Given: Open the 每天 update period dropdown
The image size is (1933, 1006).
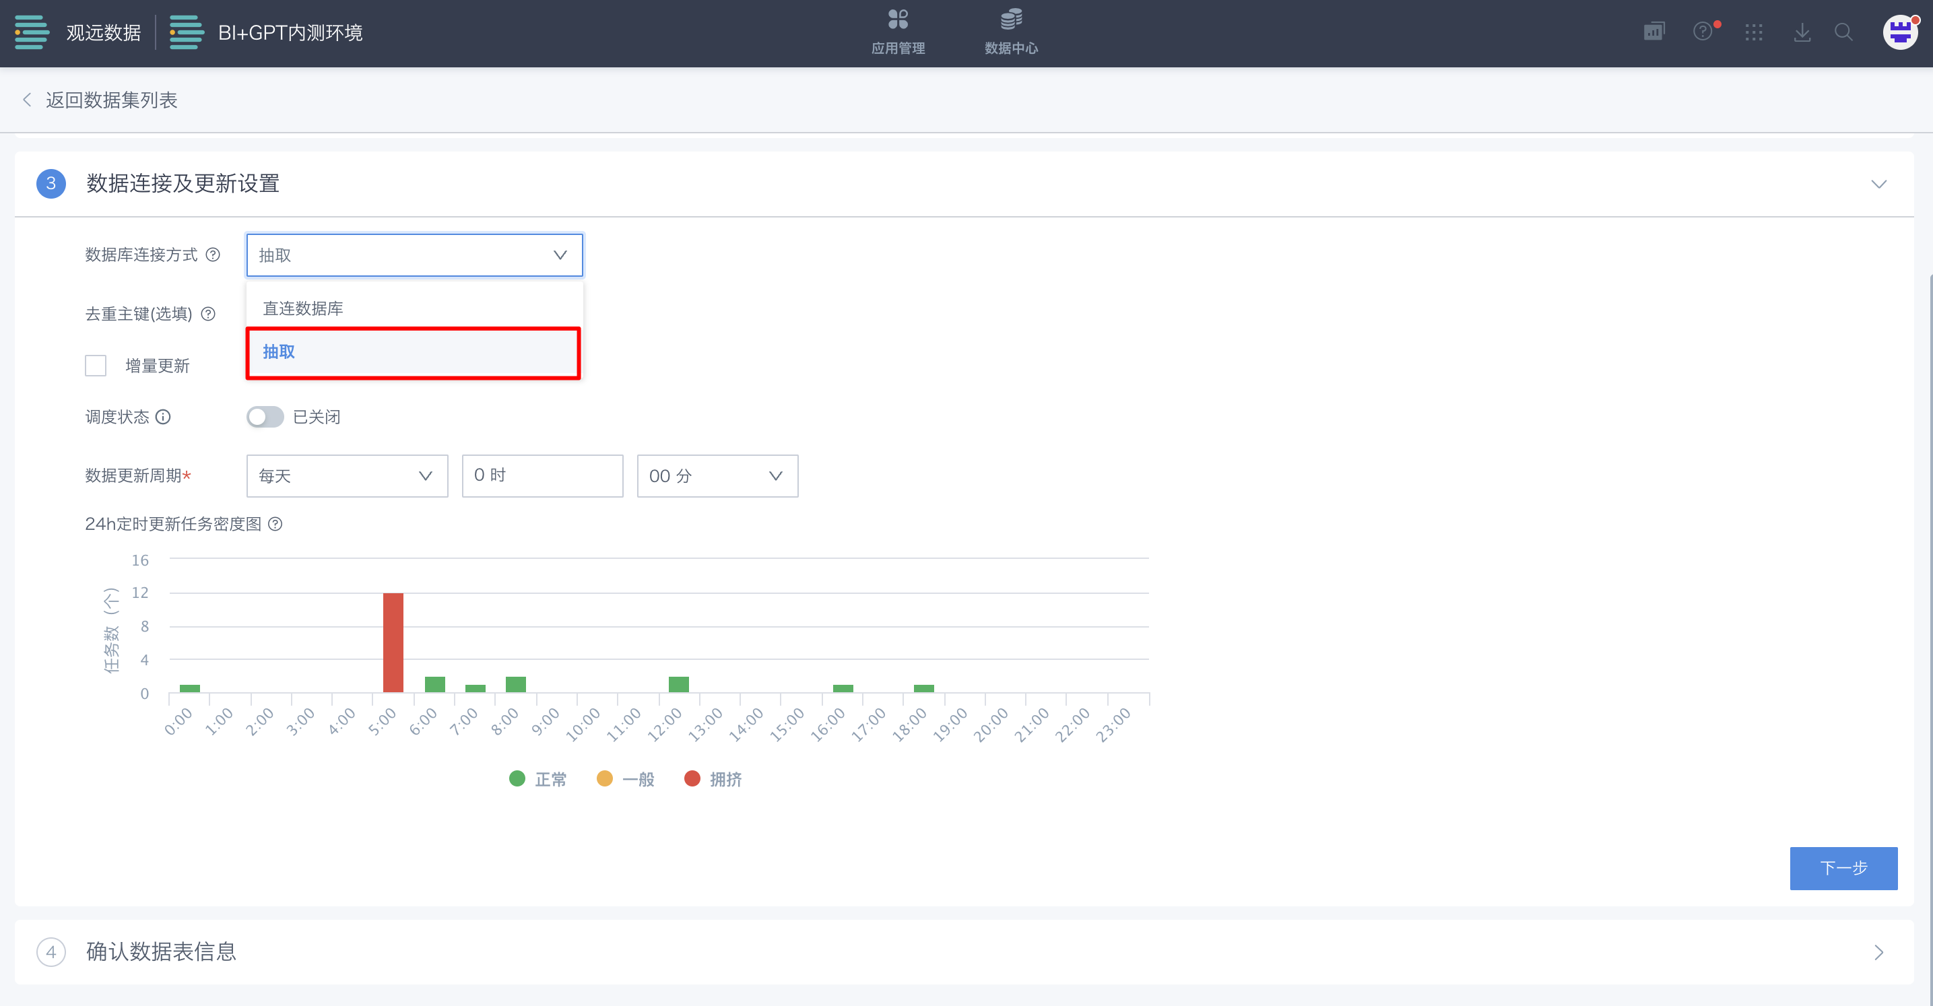Looking at the screenshot, I should pyautogui.click(x=347, y=475).
